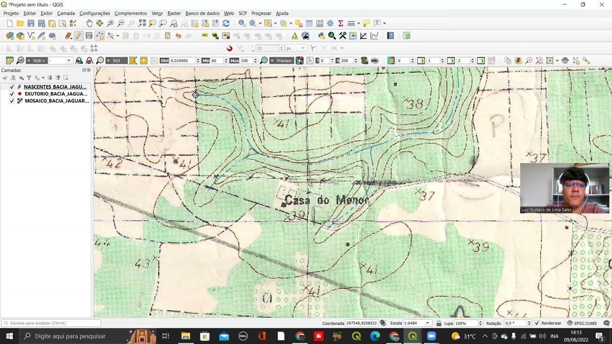Open the plugin help book icon
This screenshot has height=344, width=612.
pyautogui.click(x=391, y=36)
